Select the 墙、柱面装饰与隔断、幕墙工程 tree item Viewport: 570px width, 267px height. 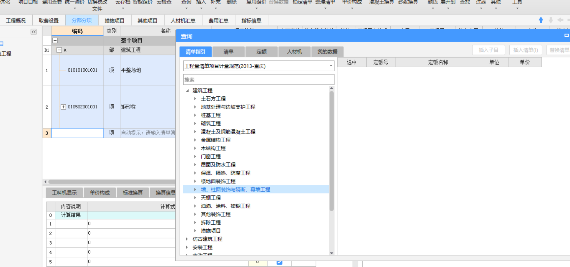235,189
